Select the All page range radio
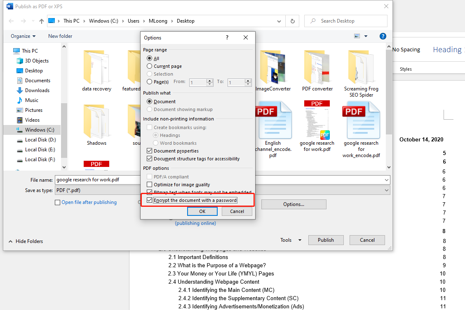The image size is (465, 310). [150, 58]
